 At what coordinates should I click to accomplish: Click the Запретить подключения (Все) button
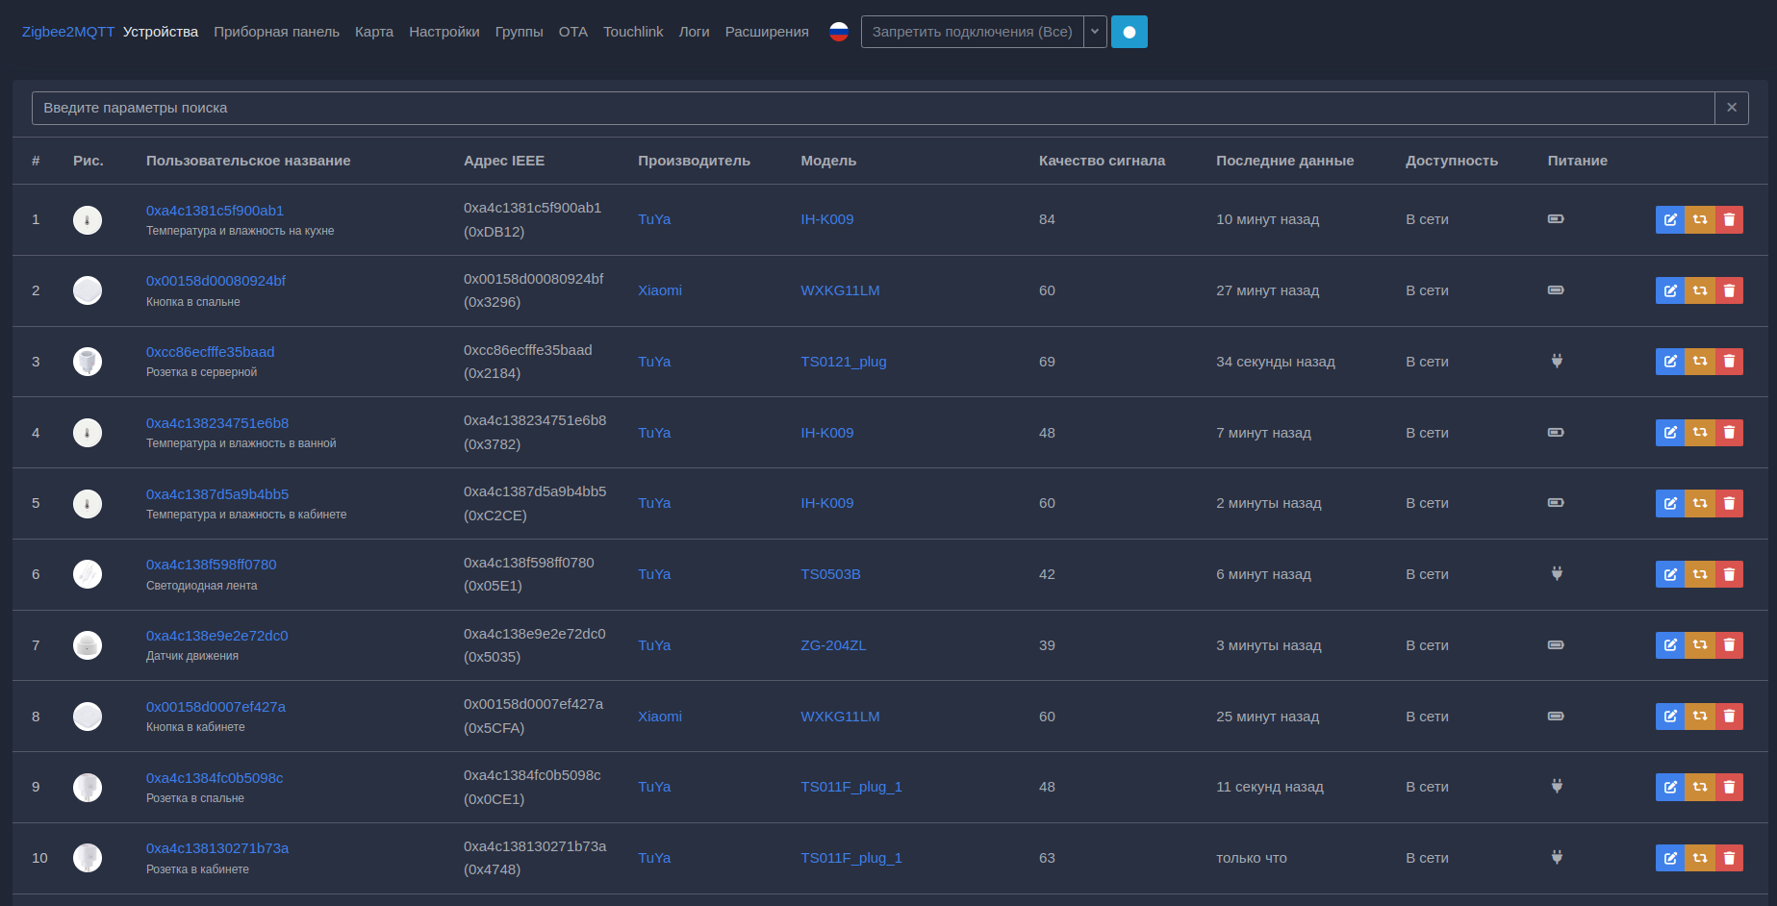[972, 32]
